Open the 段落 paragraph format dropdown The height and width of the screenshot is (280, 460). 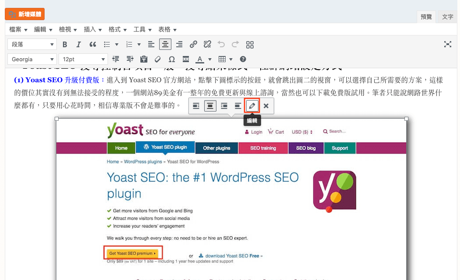click(x=32, y=44)
